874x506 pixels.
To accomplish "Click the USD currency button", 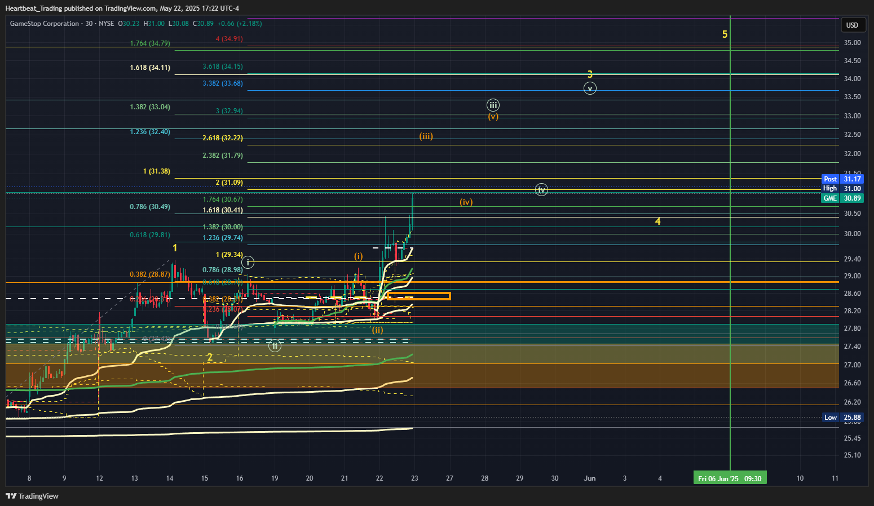I will tap(852, 25).
